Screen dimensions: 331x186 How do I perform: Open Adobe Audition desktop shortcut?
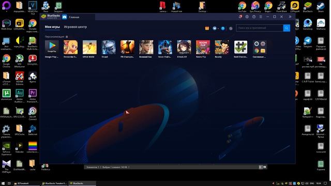20,96
